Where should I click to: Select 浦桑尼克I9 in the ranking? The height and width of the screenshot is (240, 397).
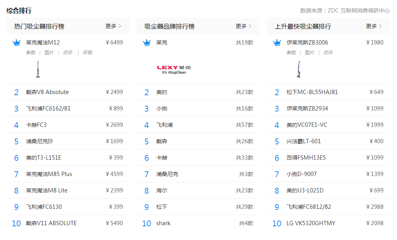39,141
